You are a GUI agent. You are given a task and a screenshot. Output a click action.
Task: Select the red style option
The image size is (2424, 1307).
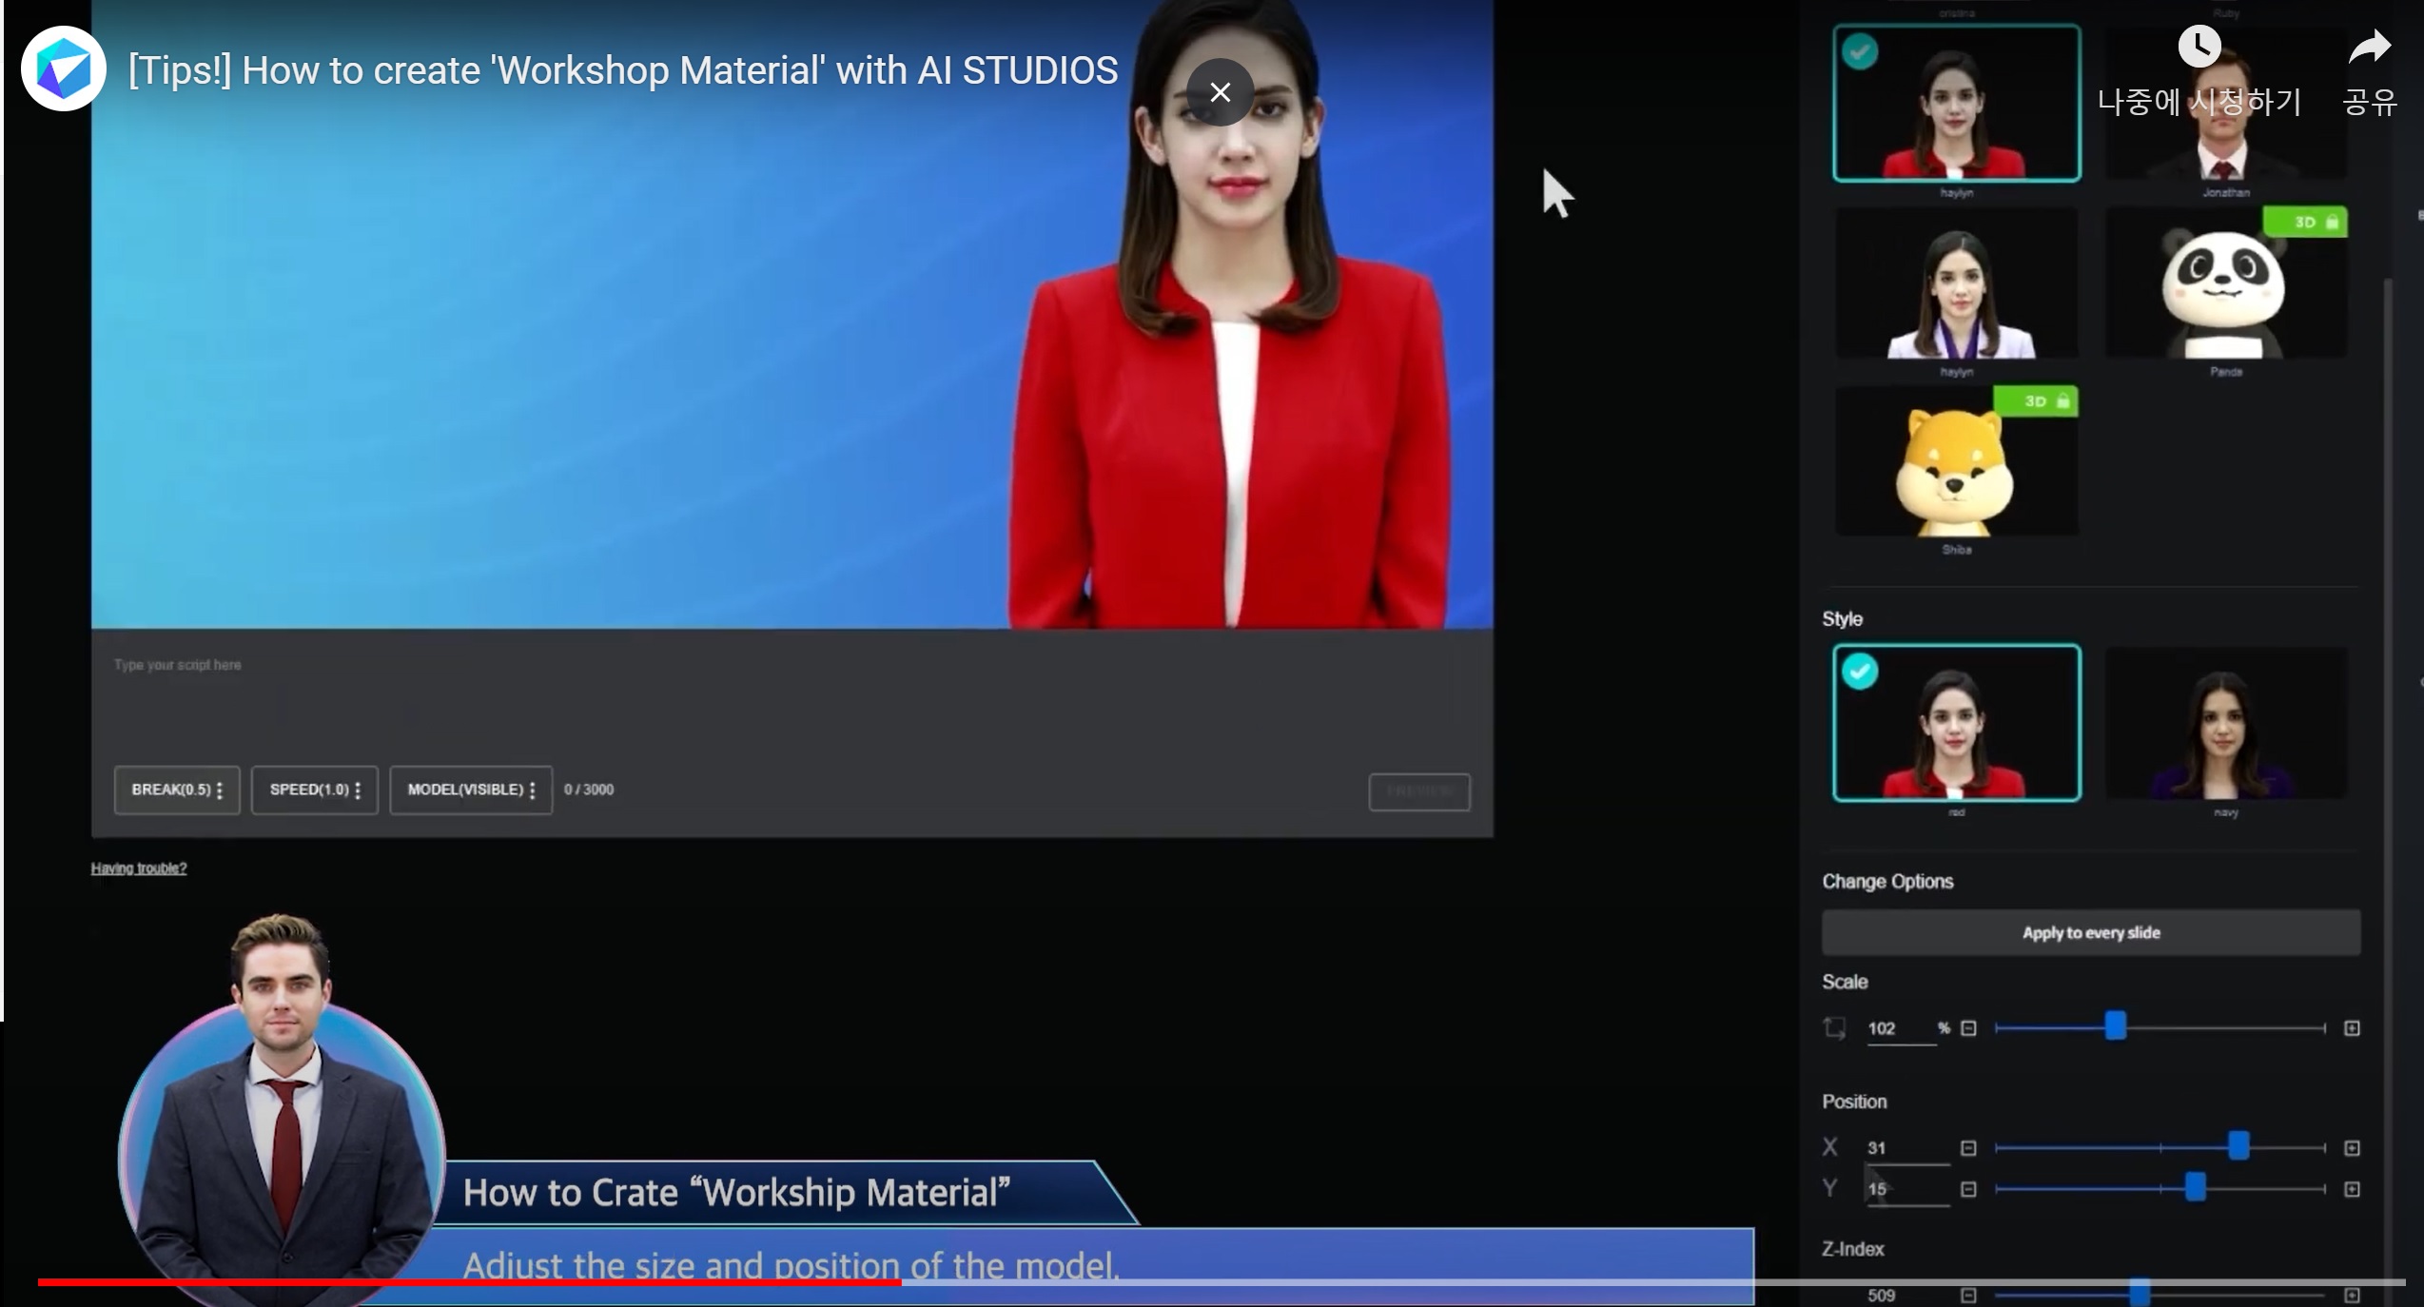pos(1956,723)
